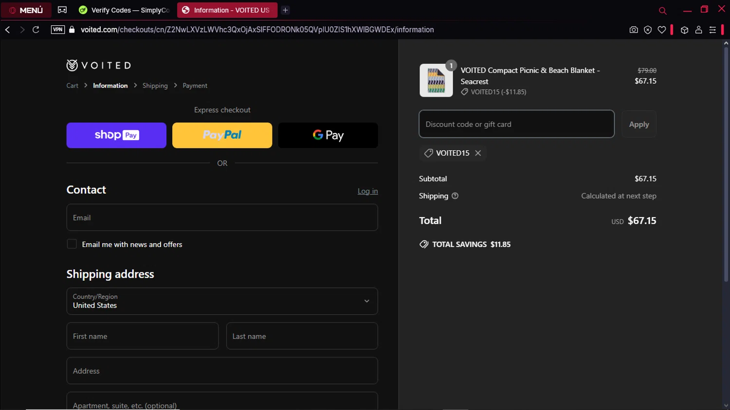Open the extensions cube icon

(684, 30)
